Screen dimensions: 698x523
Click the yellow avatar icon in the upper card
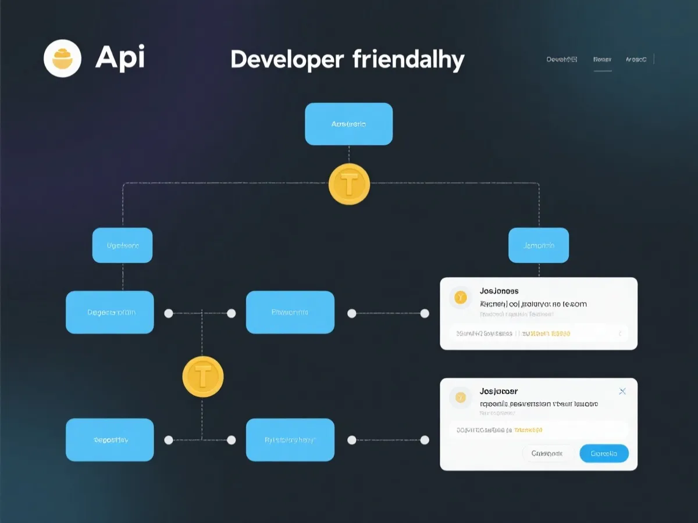pos(460,298)
